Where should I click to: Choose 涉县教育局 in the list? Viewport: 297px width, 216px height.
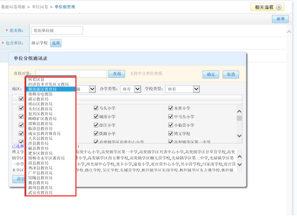click(38, 143)
